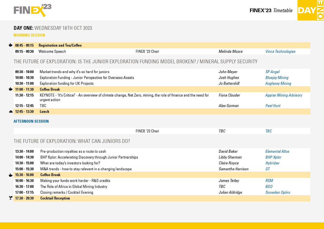
Task: Open the BDO link
Action: [269, 187]
